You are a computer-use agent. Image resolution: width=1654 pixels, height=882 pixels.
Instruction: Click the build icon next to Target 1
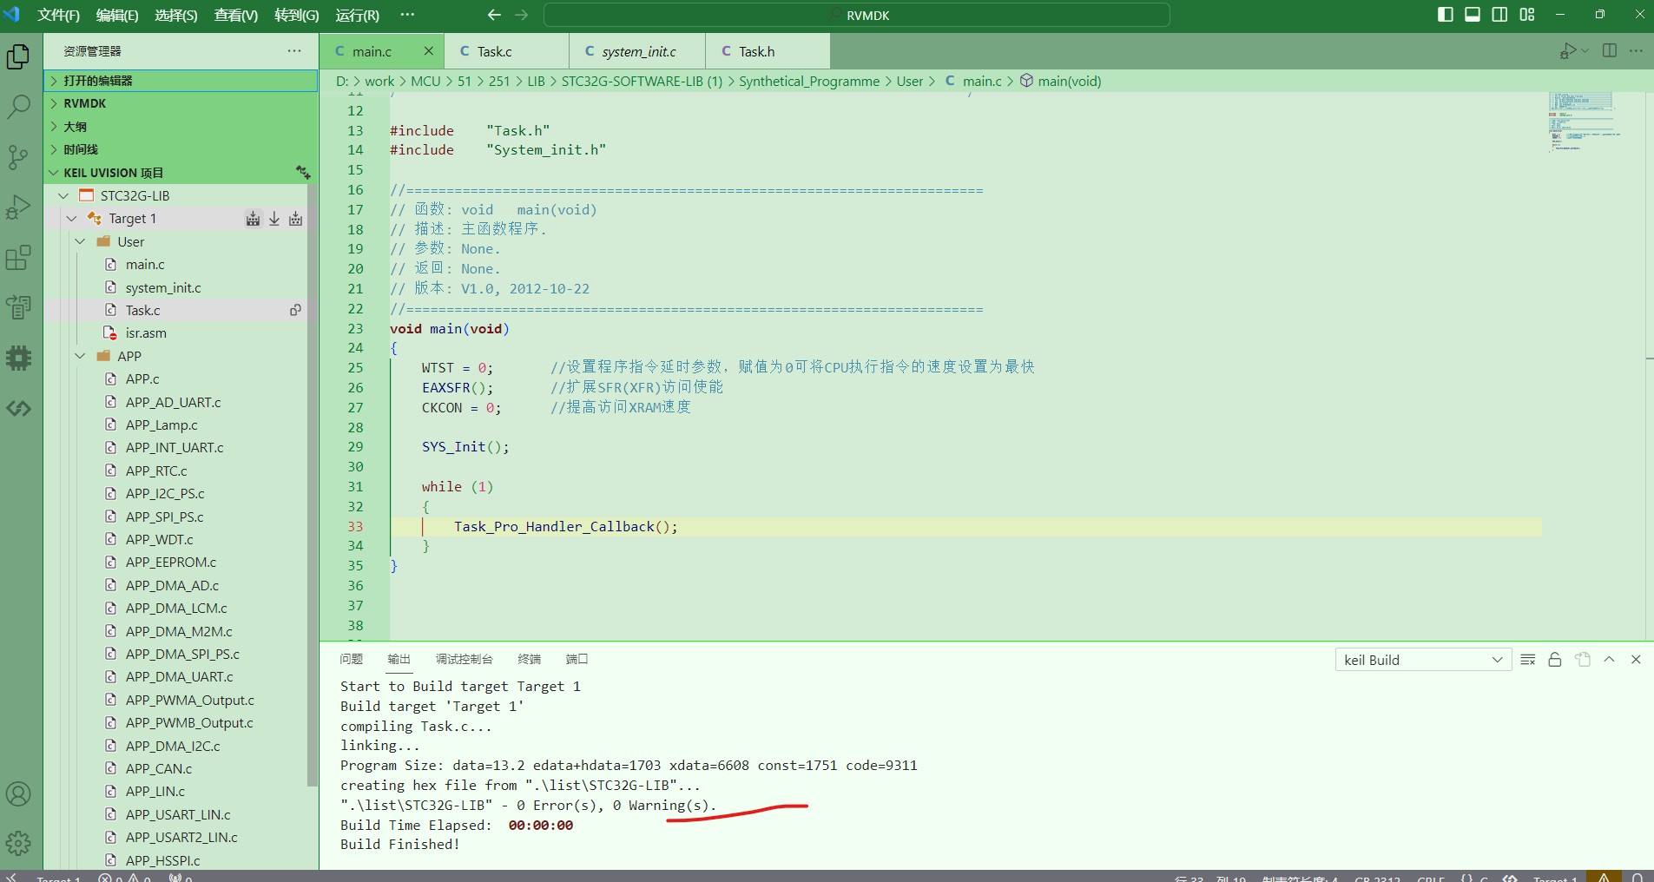coord(253,219)
